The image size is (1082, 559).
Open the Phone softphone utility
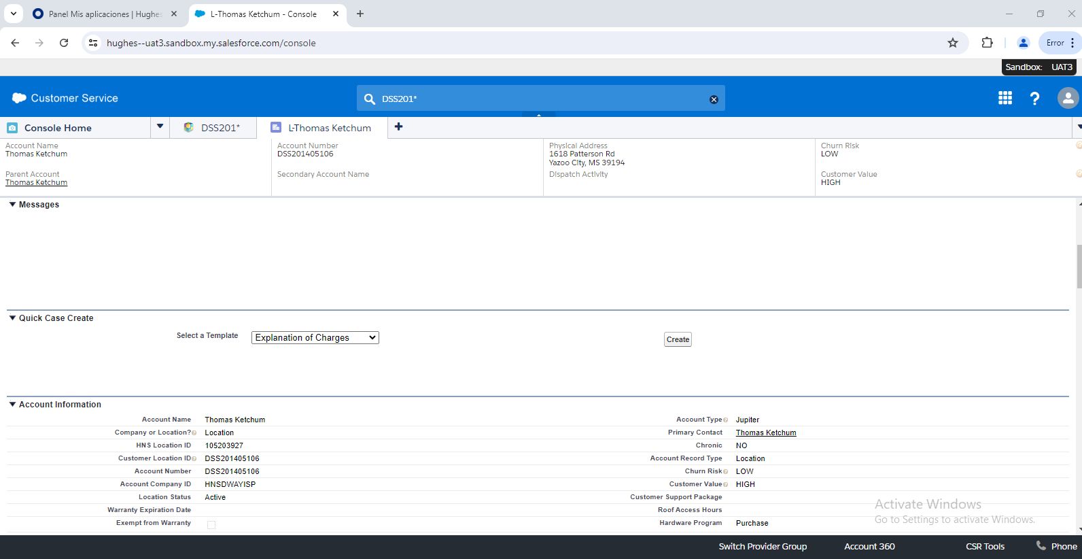(1056, 546)
